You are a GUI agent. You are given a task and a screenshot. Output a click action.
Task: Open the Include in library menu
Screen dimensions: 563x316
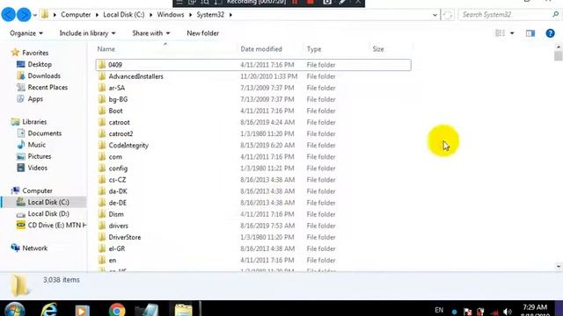point(87,33)
